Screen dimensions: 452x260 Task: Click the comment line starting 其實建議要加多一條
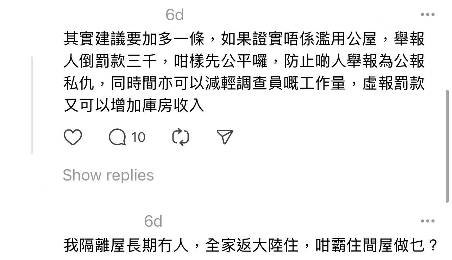tap(244, 39)
